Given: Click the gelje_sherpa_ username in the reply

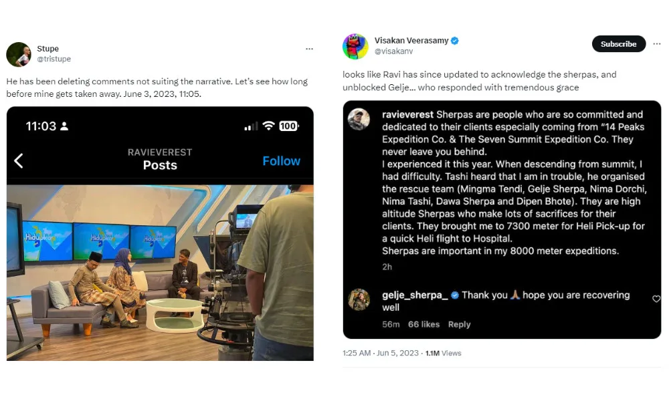Looking at the screenshot, I should 415,295.
